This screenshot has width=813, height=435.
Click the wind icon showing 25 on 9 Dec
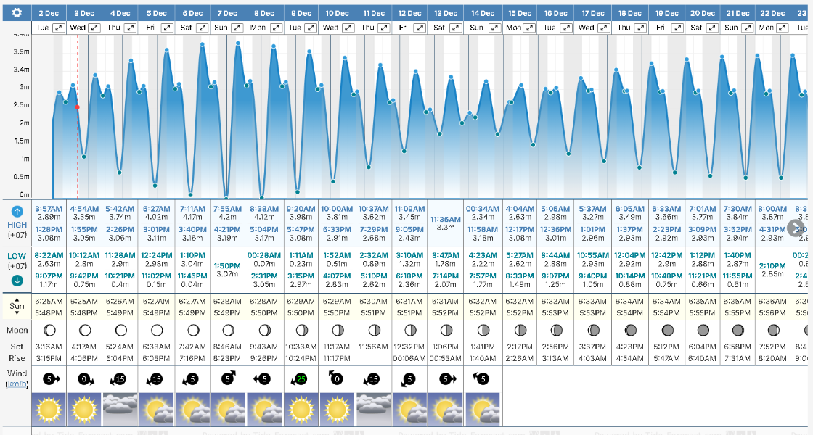301,379
